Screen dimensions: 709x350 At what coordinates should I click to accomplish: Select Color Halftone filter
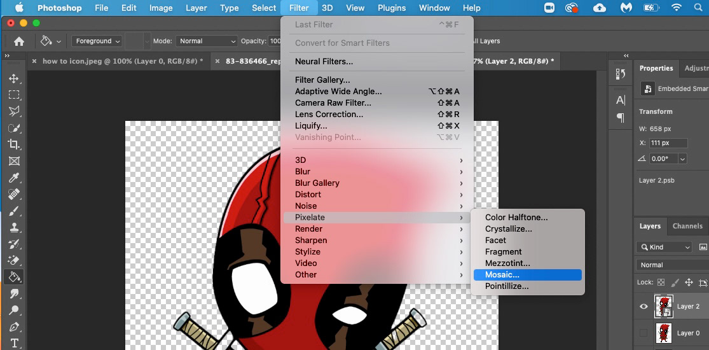tap(528, 218)
